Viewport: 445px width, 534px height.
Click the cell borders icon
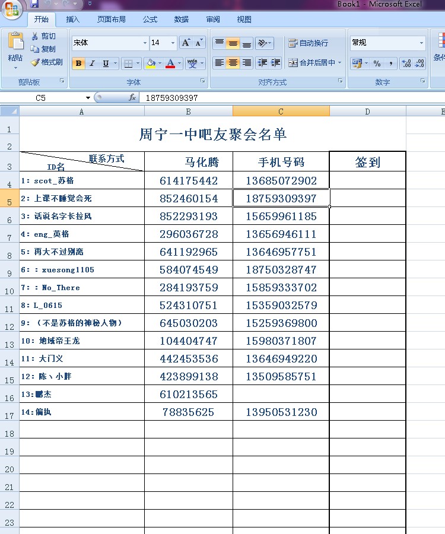[x=128, y=63]
